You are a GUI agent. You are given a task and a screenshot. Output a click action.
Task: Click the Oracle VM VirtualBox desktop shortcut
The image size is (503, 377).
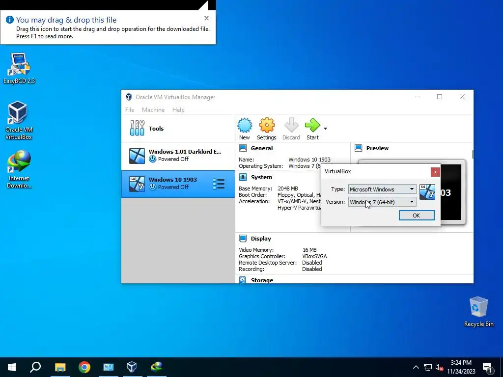coord(18,121)
